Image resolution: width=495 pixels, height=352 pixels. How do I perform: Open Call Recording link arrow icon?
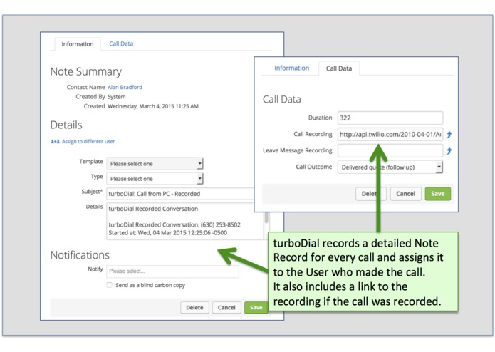(449, 135)
